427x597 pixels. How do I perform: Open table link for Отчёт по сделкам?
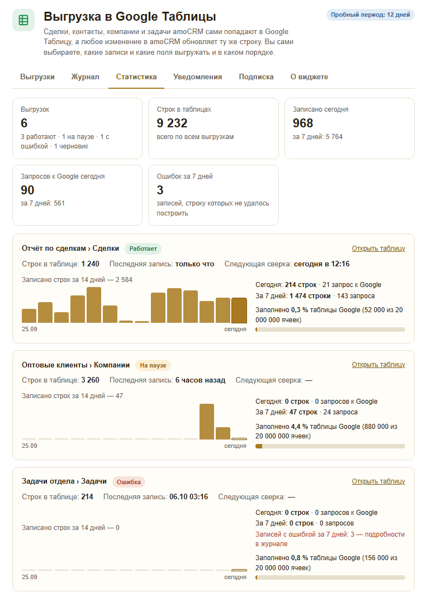tap(378, 249)
